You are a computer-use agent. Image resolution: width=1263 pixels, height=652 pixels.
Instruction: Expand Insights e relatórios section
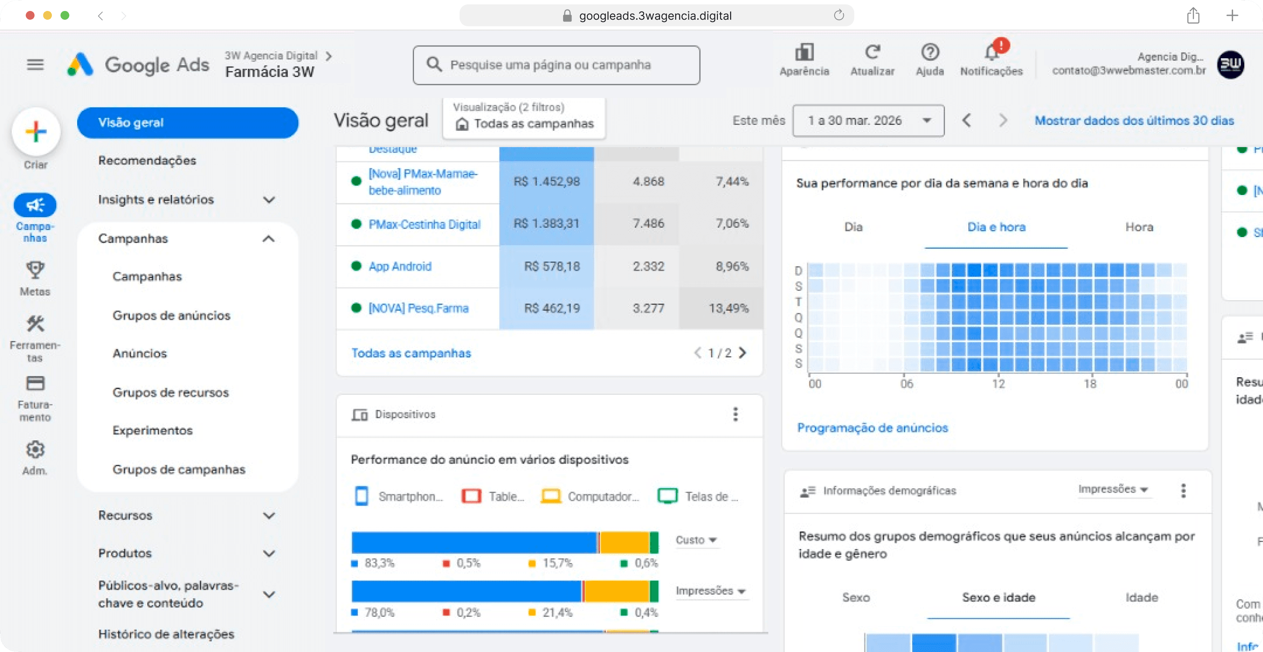point(269,200)
